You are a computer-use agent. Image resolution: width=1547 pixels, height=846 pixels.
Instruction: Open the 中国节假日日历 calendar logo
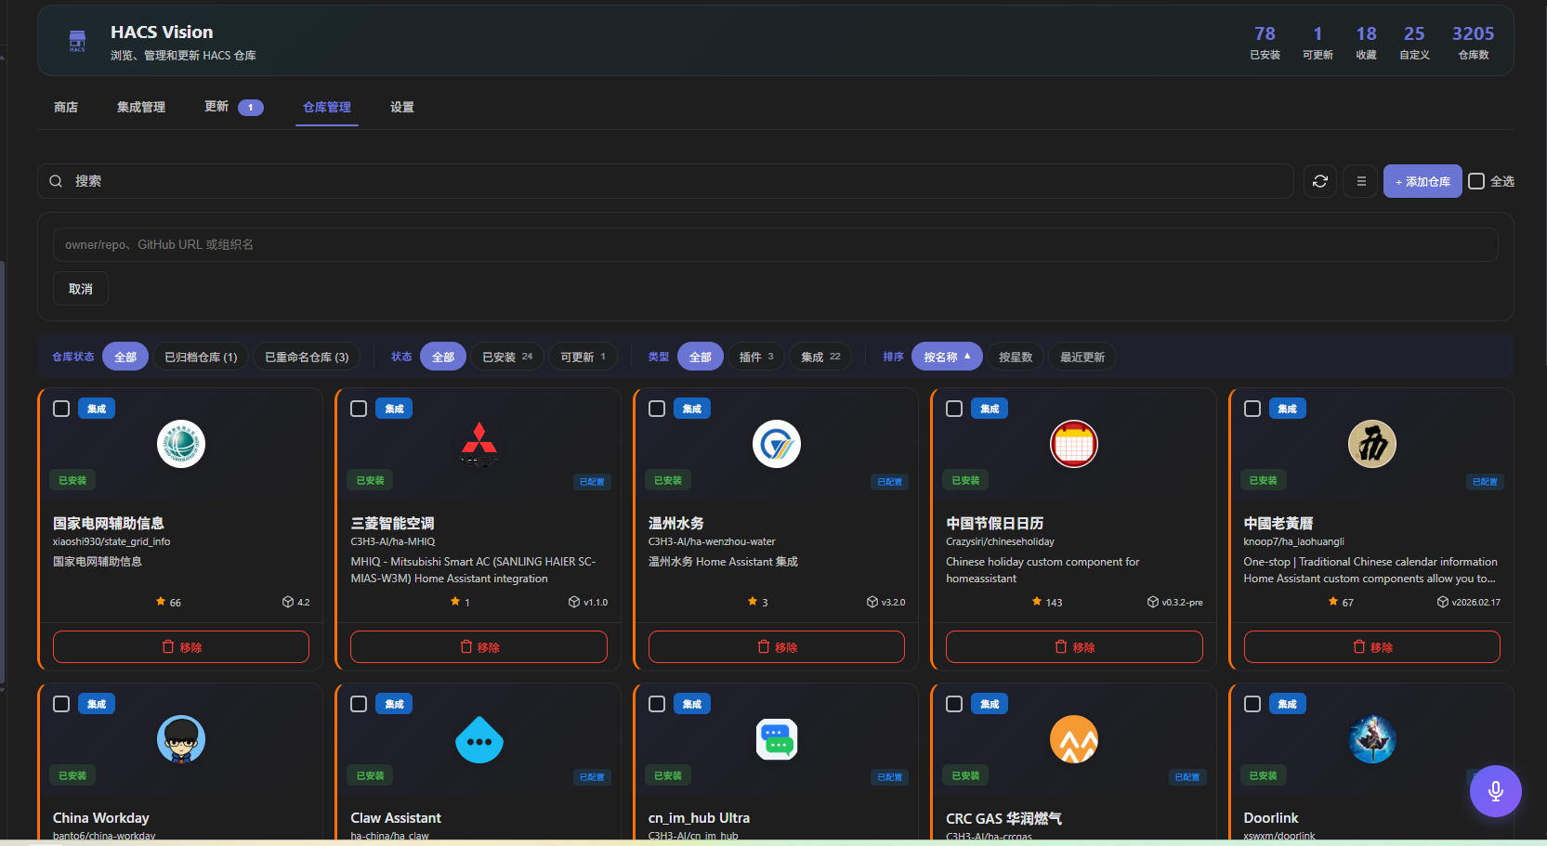1074,444
